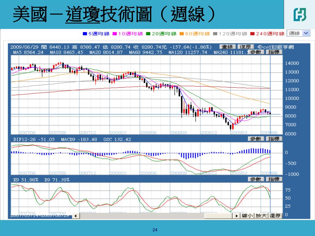The image size is (315, 236).
Task: Click the 200809 date label on price chart
Action: (x=178, y=133)
